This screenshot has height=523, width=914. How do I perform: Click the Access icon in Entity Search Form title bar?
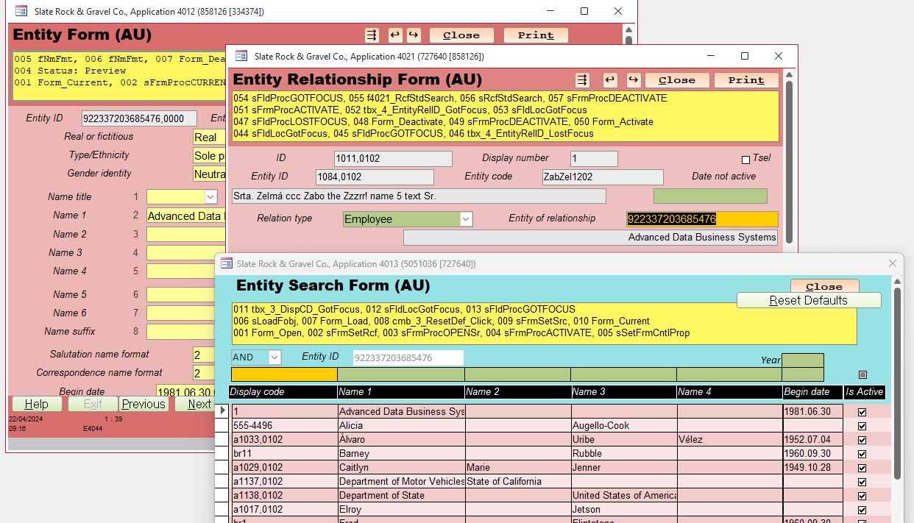226,263
